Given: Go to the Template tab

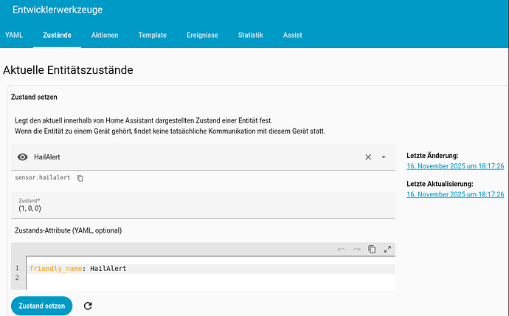Looking at the screenshot, I should (x=152, y=35).
